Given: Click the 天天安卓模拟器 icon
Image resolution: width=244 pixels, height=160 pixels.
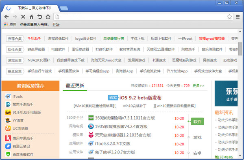Looking at the screenshot, I should point(91,135).
